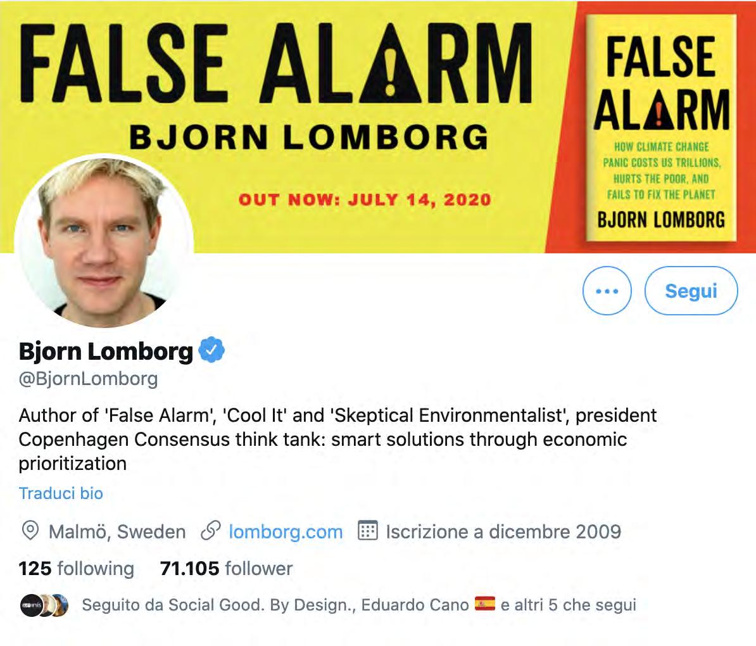Open the 71.105 follower list
This screenshot has width=756, height=646.
coord(226,568)
